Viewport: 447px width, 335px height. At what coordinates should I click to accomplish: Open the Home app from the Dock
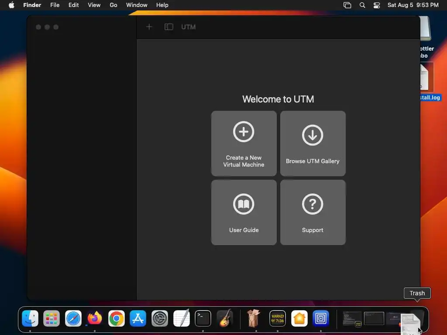(x=299, y=318)
